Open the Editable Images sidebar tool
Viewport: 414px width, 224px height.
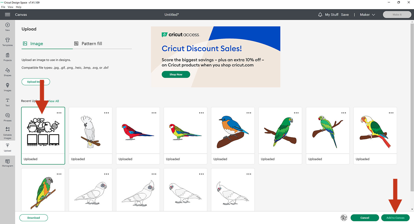click(7, 132)
